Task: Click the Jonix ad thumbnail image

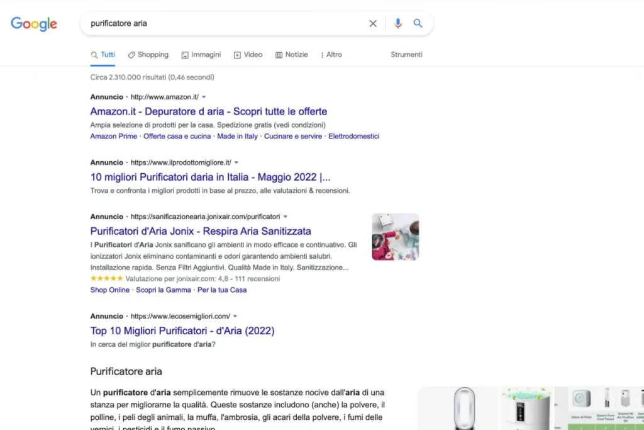Action: click(x=396, y=237)
